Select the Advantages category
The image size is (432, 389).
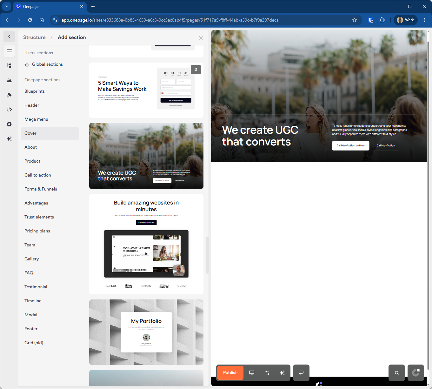click(50, 203)
